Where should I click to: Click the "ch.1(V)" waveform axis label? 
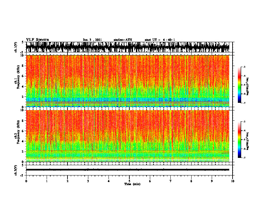tap(16, 47)
